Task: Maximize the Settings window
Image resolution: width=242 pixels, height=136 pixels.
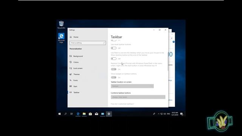Action: 160,30
